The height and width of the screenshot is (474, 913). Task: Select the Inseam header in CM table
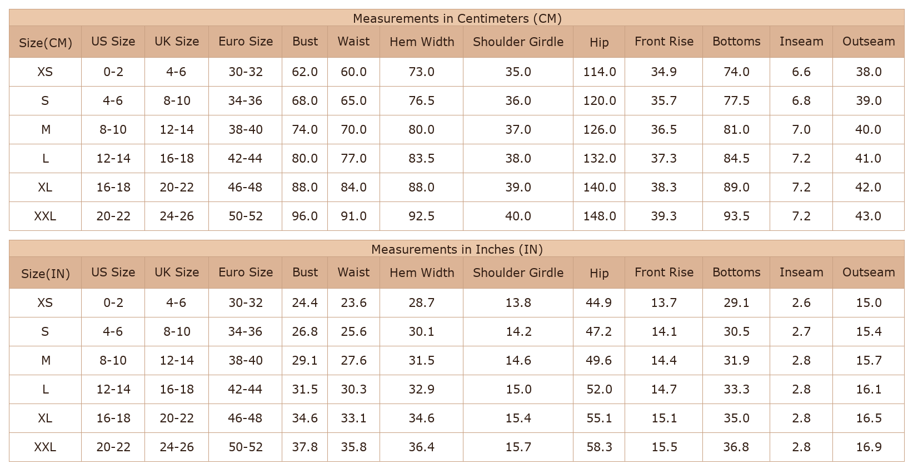click(x=801, y=42)
